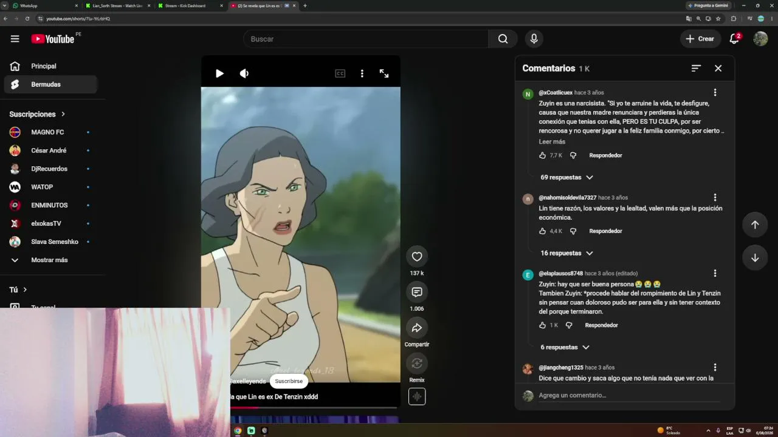Viewport: 778px width, 437px height.
Task: Switch to the Lian_Sorth Stream tab
Action: coord(117,5)
